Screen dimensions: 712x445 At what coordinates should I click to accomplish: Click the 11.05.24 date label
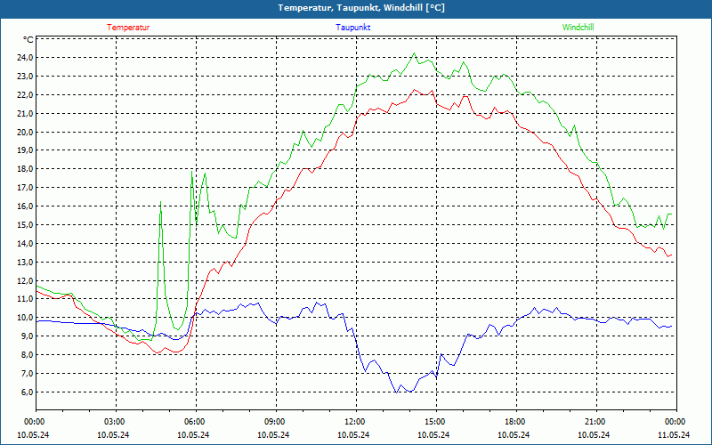point(674,434)
